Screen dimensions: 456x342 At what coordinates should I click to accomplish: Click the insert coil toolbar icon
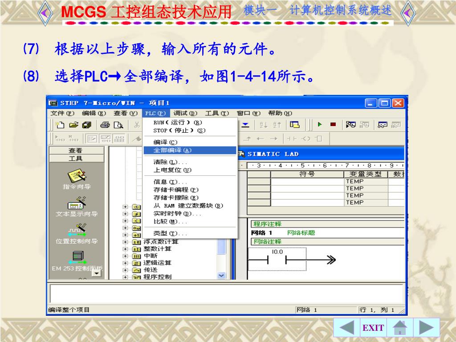(x=305, y=139)
